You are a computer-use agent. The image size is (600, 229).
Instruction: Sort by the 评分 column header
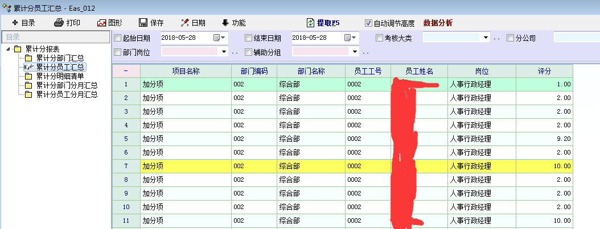pyautogui.click(x=544, y=71)
